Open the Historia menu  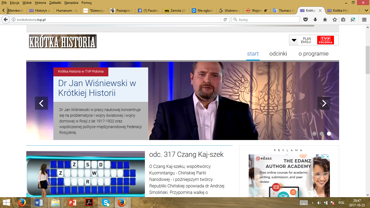(41, 3)
